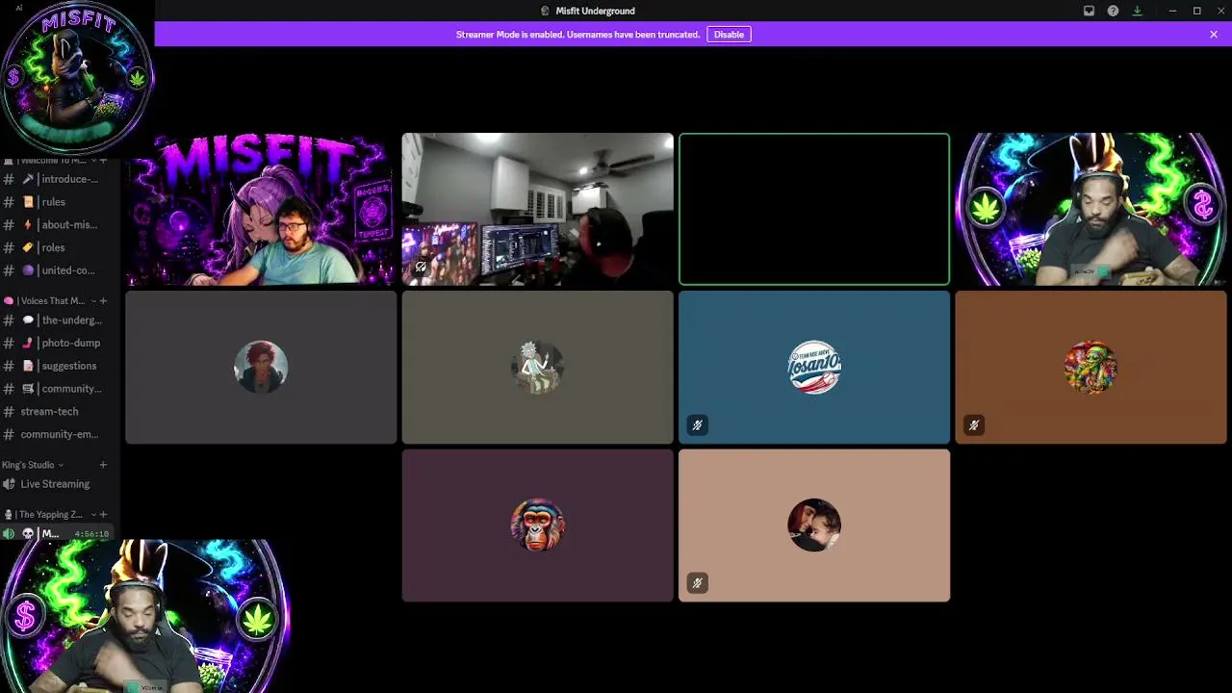Image resolution: width=1232 pixels, height=693 pixels.
Task: Open the united-co... channel
Action: pos(60,270)
